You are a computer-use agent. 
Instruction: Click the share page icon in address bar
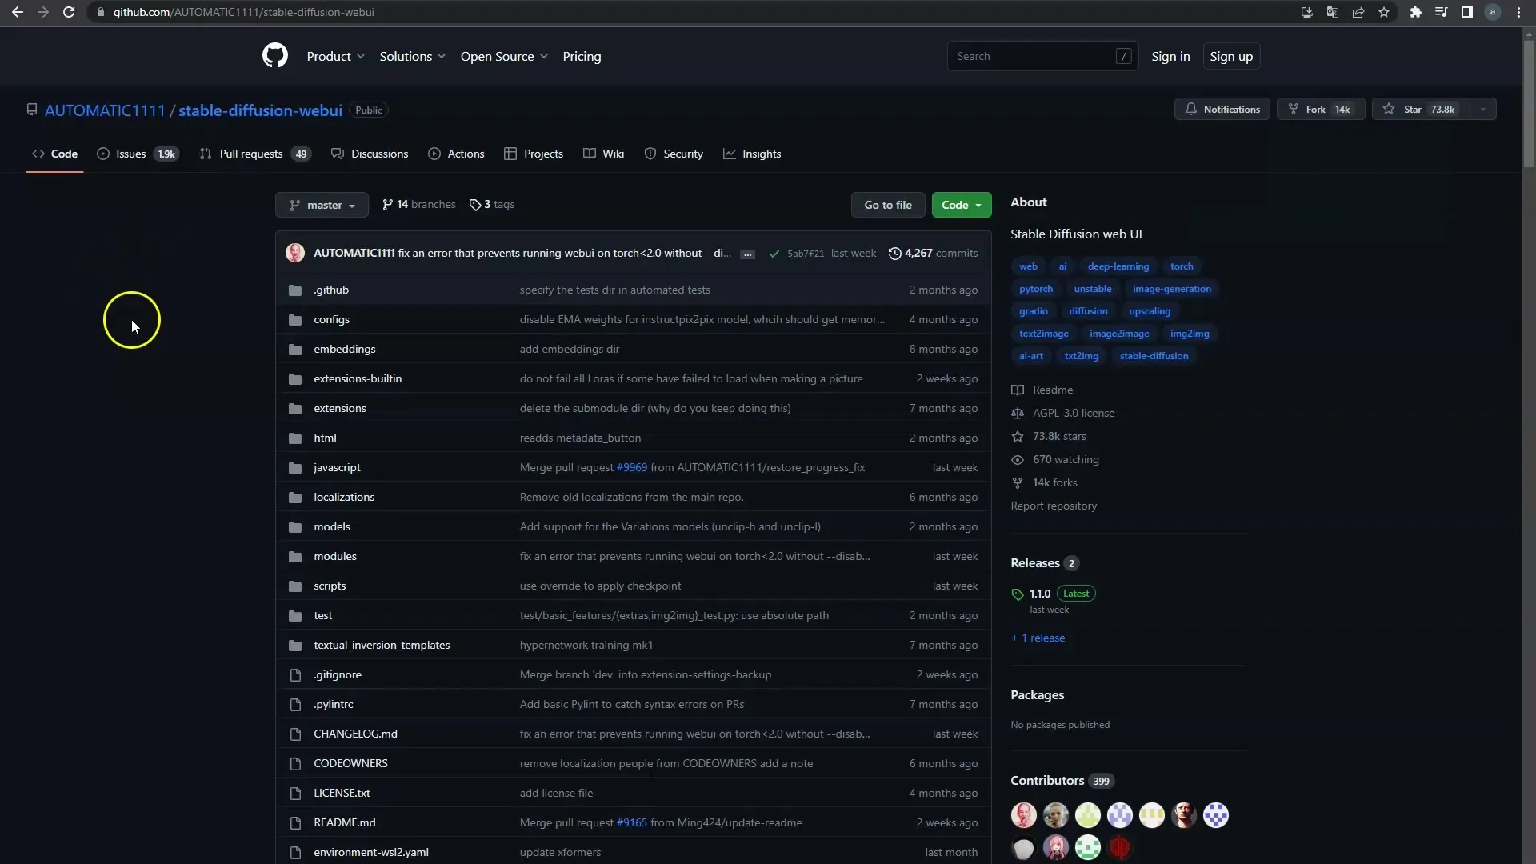[1358, 12]
